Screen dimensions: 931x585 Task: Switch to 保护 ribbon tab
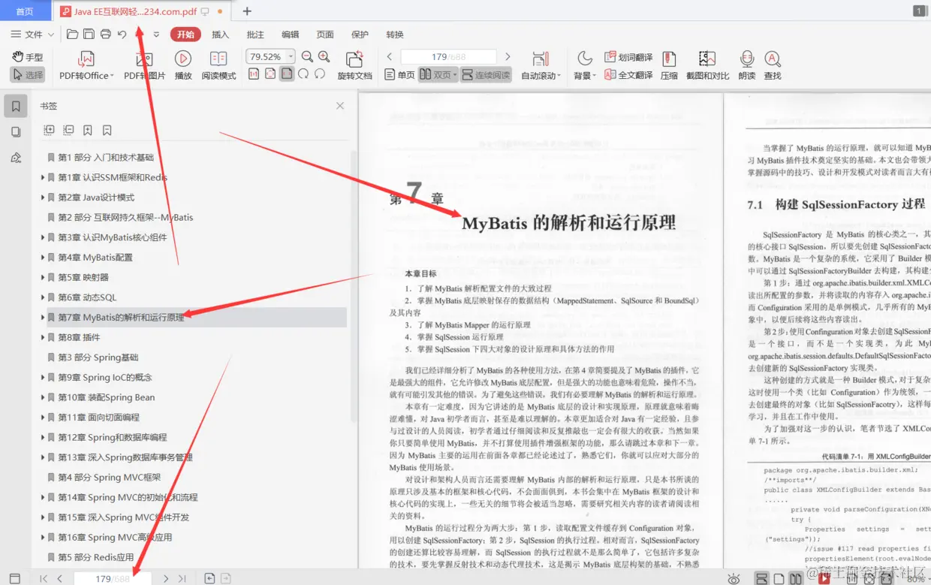(x=360, y=35)
